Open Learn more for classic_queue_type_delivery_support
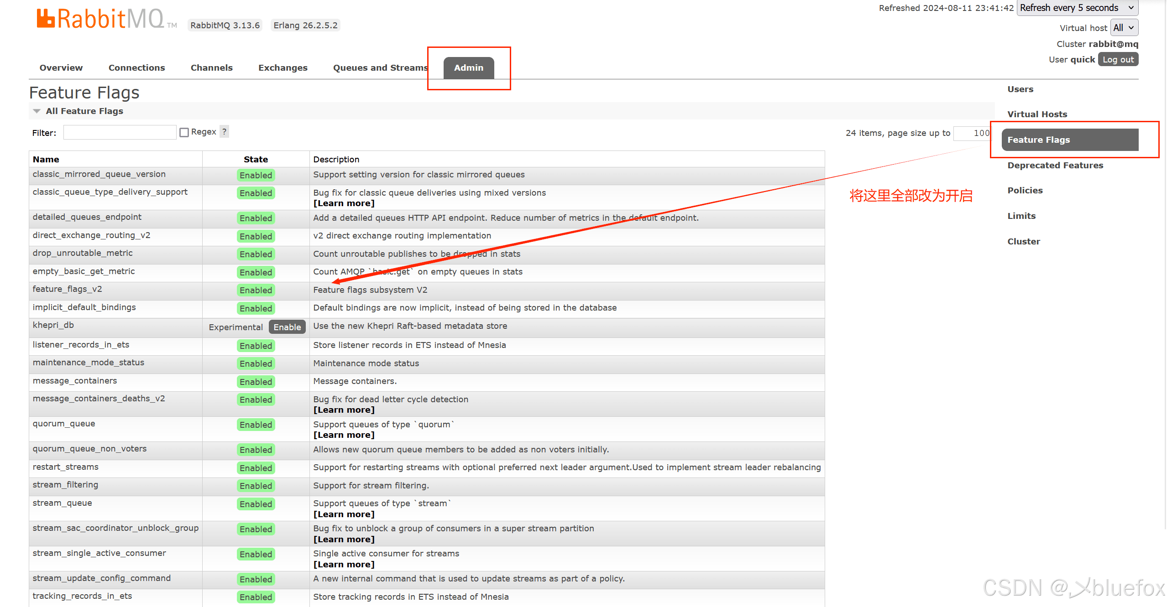Screen dimensions: 1167x607 click(344, 203)
